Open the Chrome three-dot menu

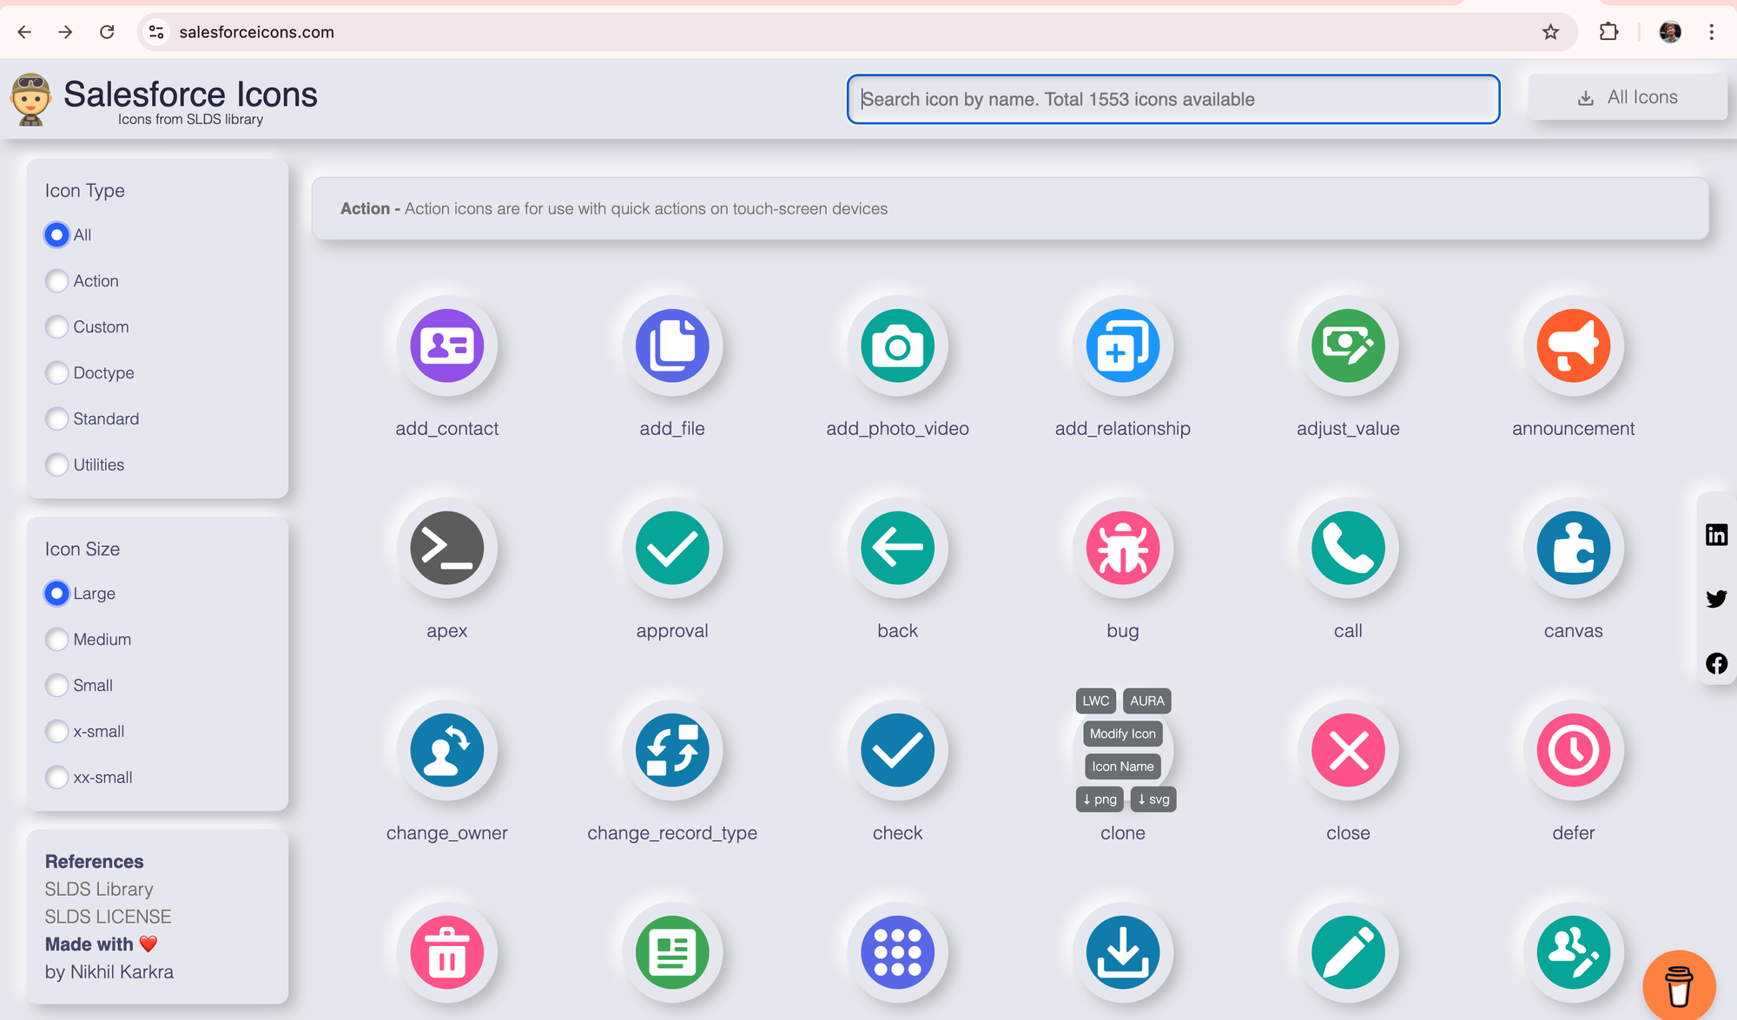(1711, 32)
